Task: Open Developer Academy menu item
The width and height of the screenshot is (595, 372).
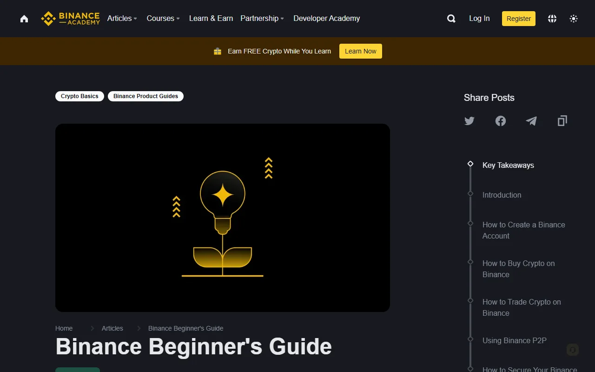Action: [x=327, y=19]
